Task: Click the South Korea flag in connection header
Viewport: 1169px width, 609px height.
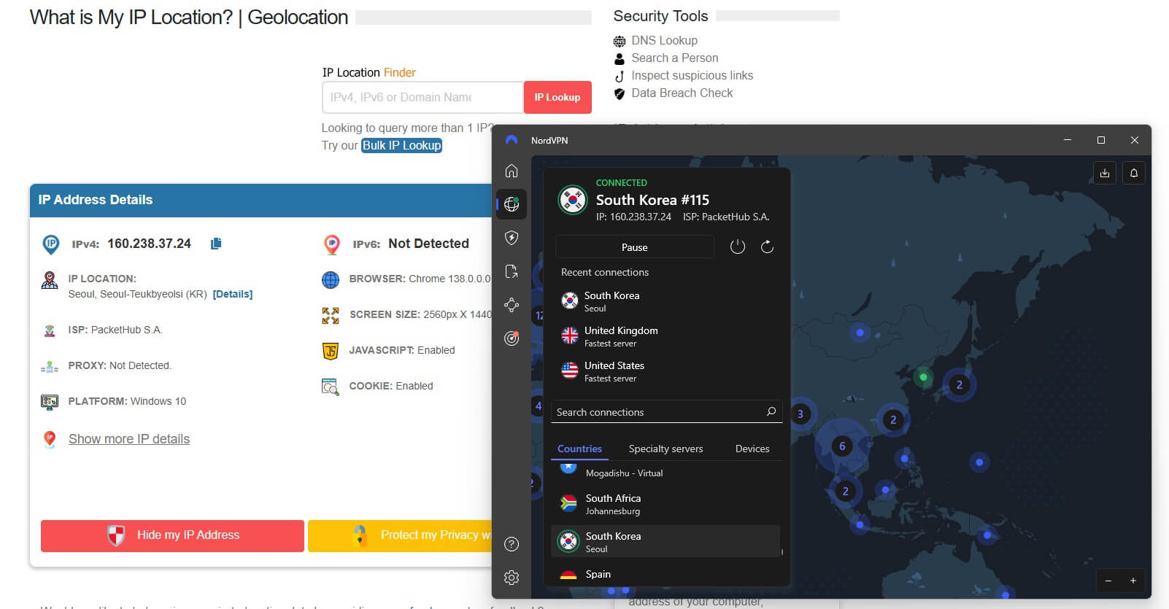Action: [573, 200]
